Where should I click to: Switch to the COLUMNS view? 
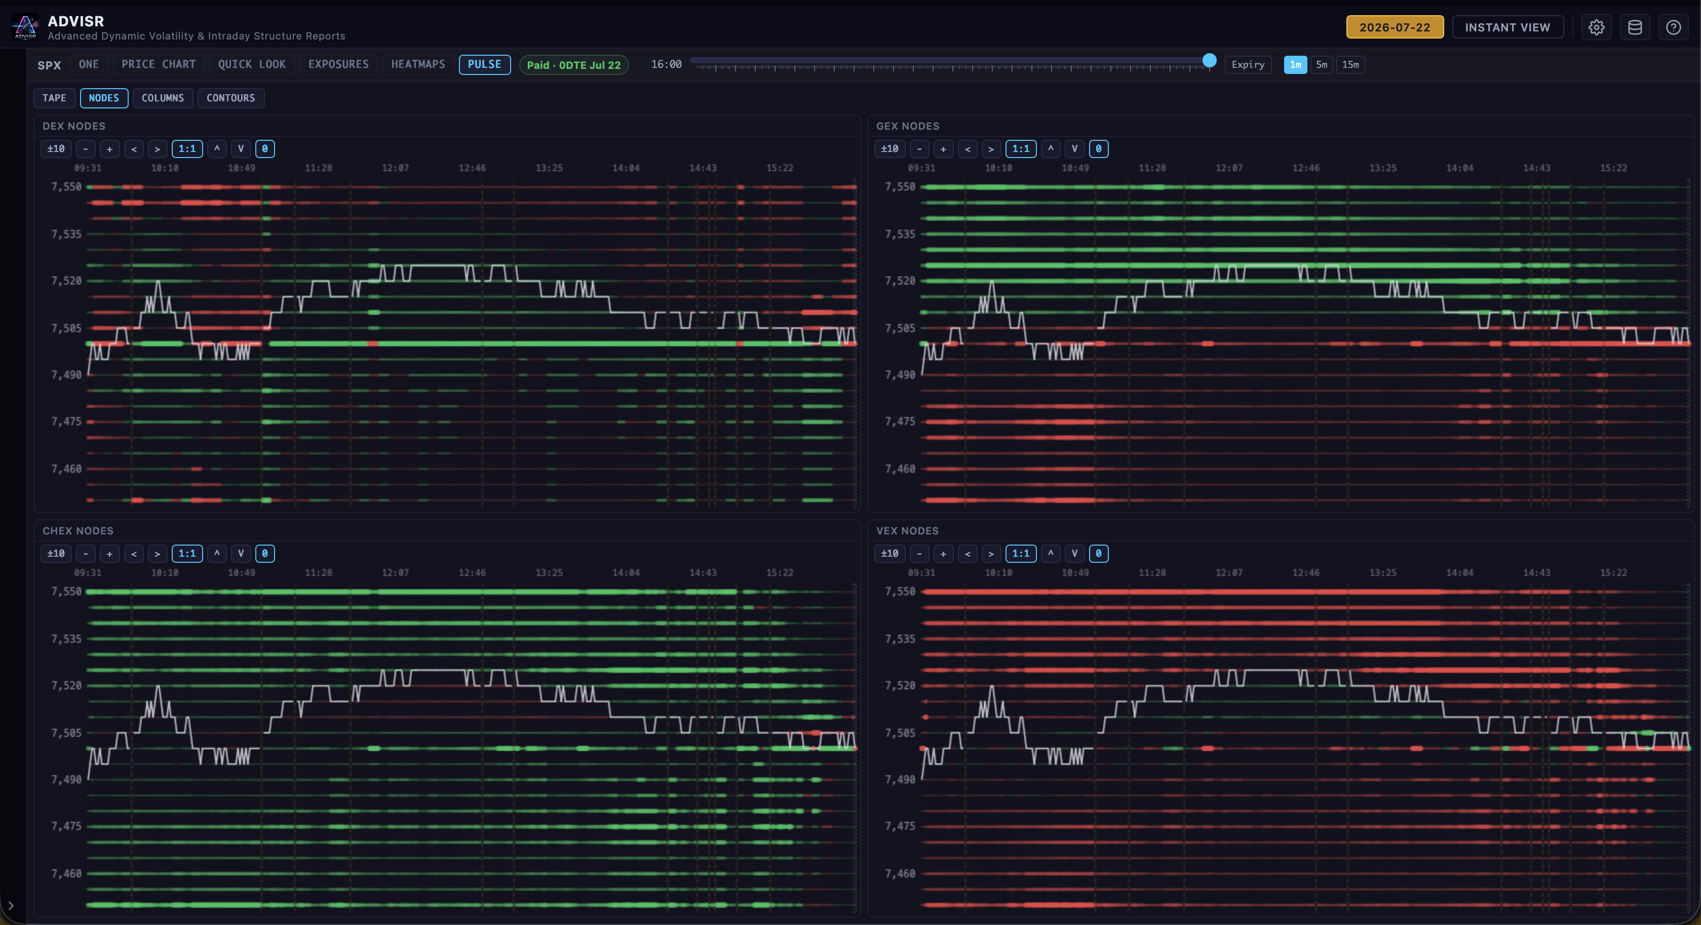tap(163, 98)
